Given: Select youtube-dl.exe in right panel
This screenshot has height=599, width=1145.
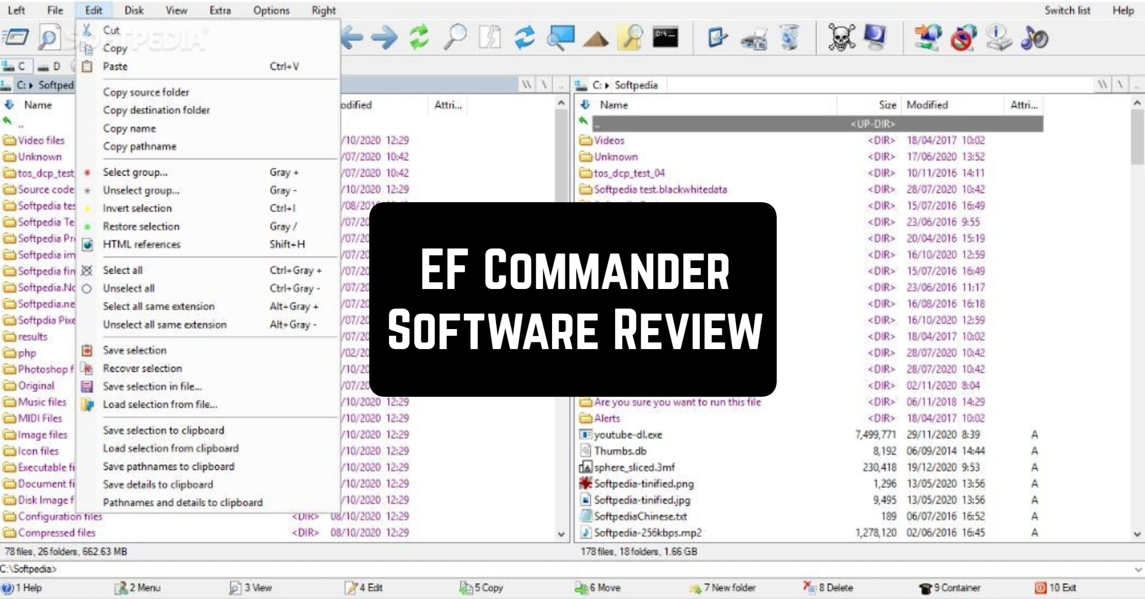Looking at the screenshot, I should (628, 435).
